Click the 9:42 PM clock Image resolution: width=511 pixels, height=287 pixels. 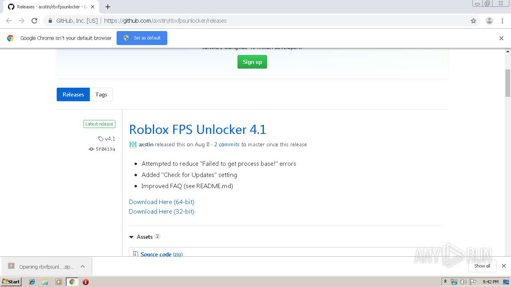pyautogui.click(x=490, y=282)
